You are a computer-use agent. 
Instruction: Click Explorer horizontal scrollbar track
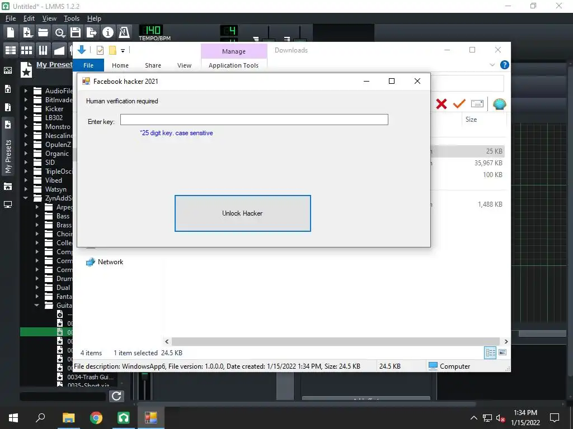point(336,341)
